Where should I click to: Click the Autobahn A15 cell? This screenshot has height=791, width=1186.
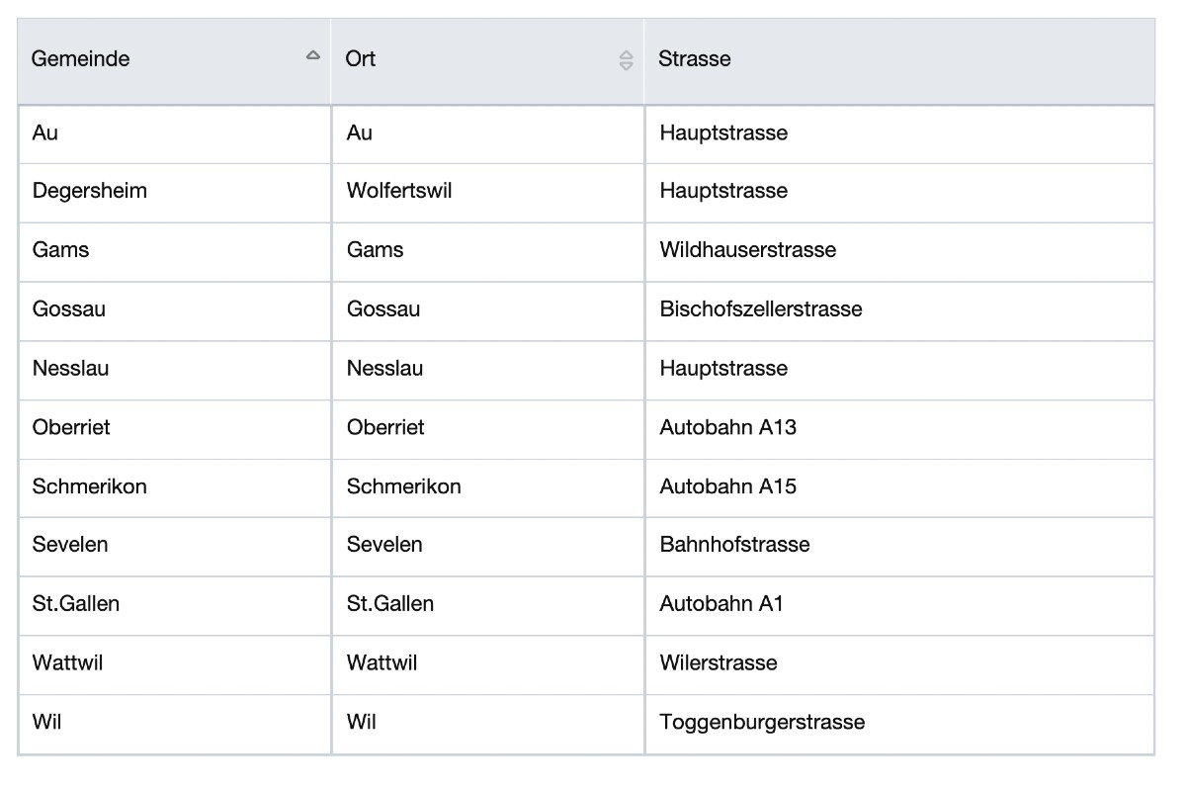[728, 486]
